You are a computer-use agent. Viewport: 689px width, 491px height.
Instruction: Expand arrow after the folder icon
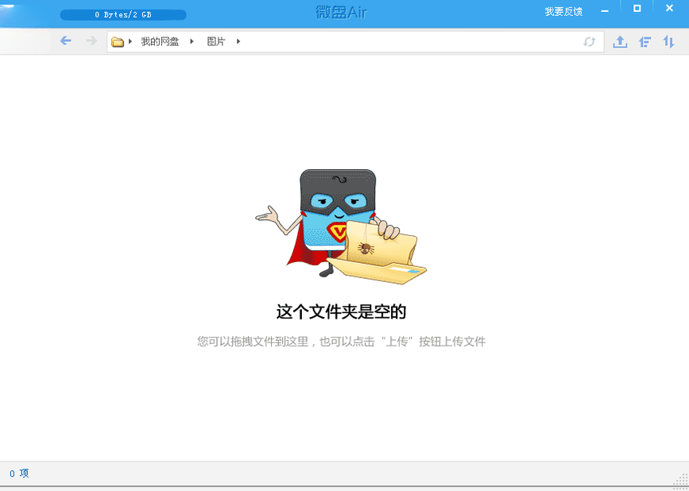[x=130, y=41]
